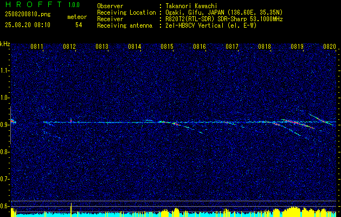Click the HROFFT program title text
341x217 pixels.
click(33, 4)
